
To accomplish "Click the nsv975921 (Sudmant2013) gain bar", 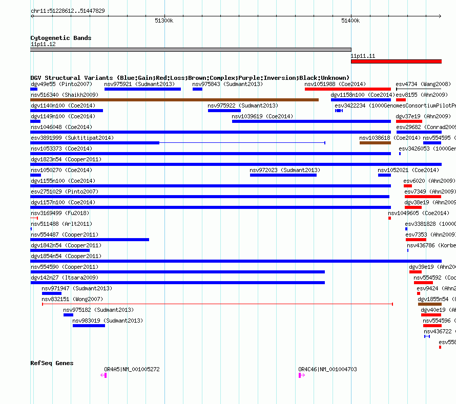I will pyautogui.click(x=142, y=89).
